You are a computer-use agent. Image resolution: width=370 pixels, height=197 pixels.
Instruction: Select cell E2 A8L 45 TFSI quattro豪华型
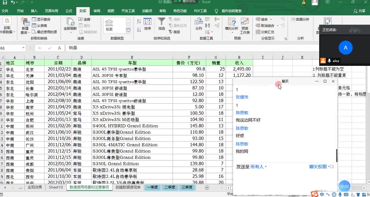132,69
